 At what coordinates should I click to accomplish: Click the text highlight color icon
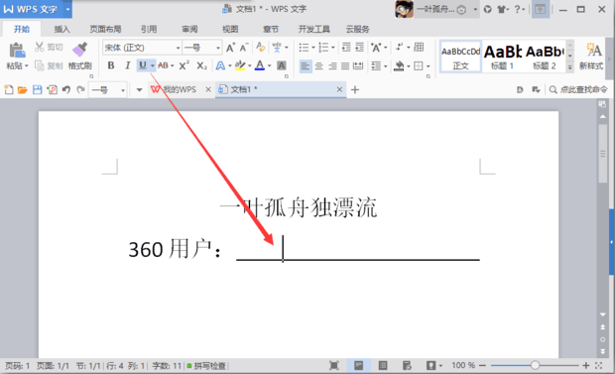[x=240, y=65]
